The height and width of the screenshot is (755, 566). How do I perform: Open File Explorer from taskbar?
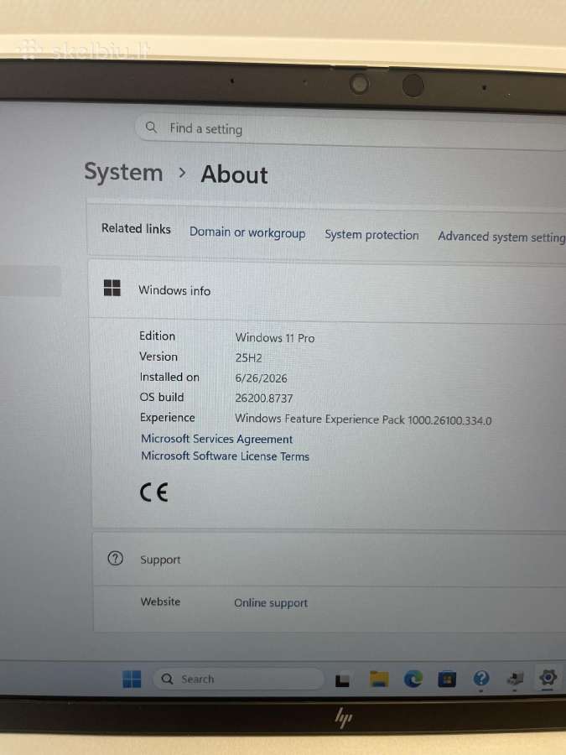(379, 679)
